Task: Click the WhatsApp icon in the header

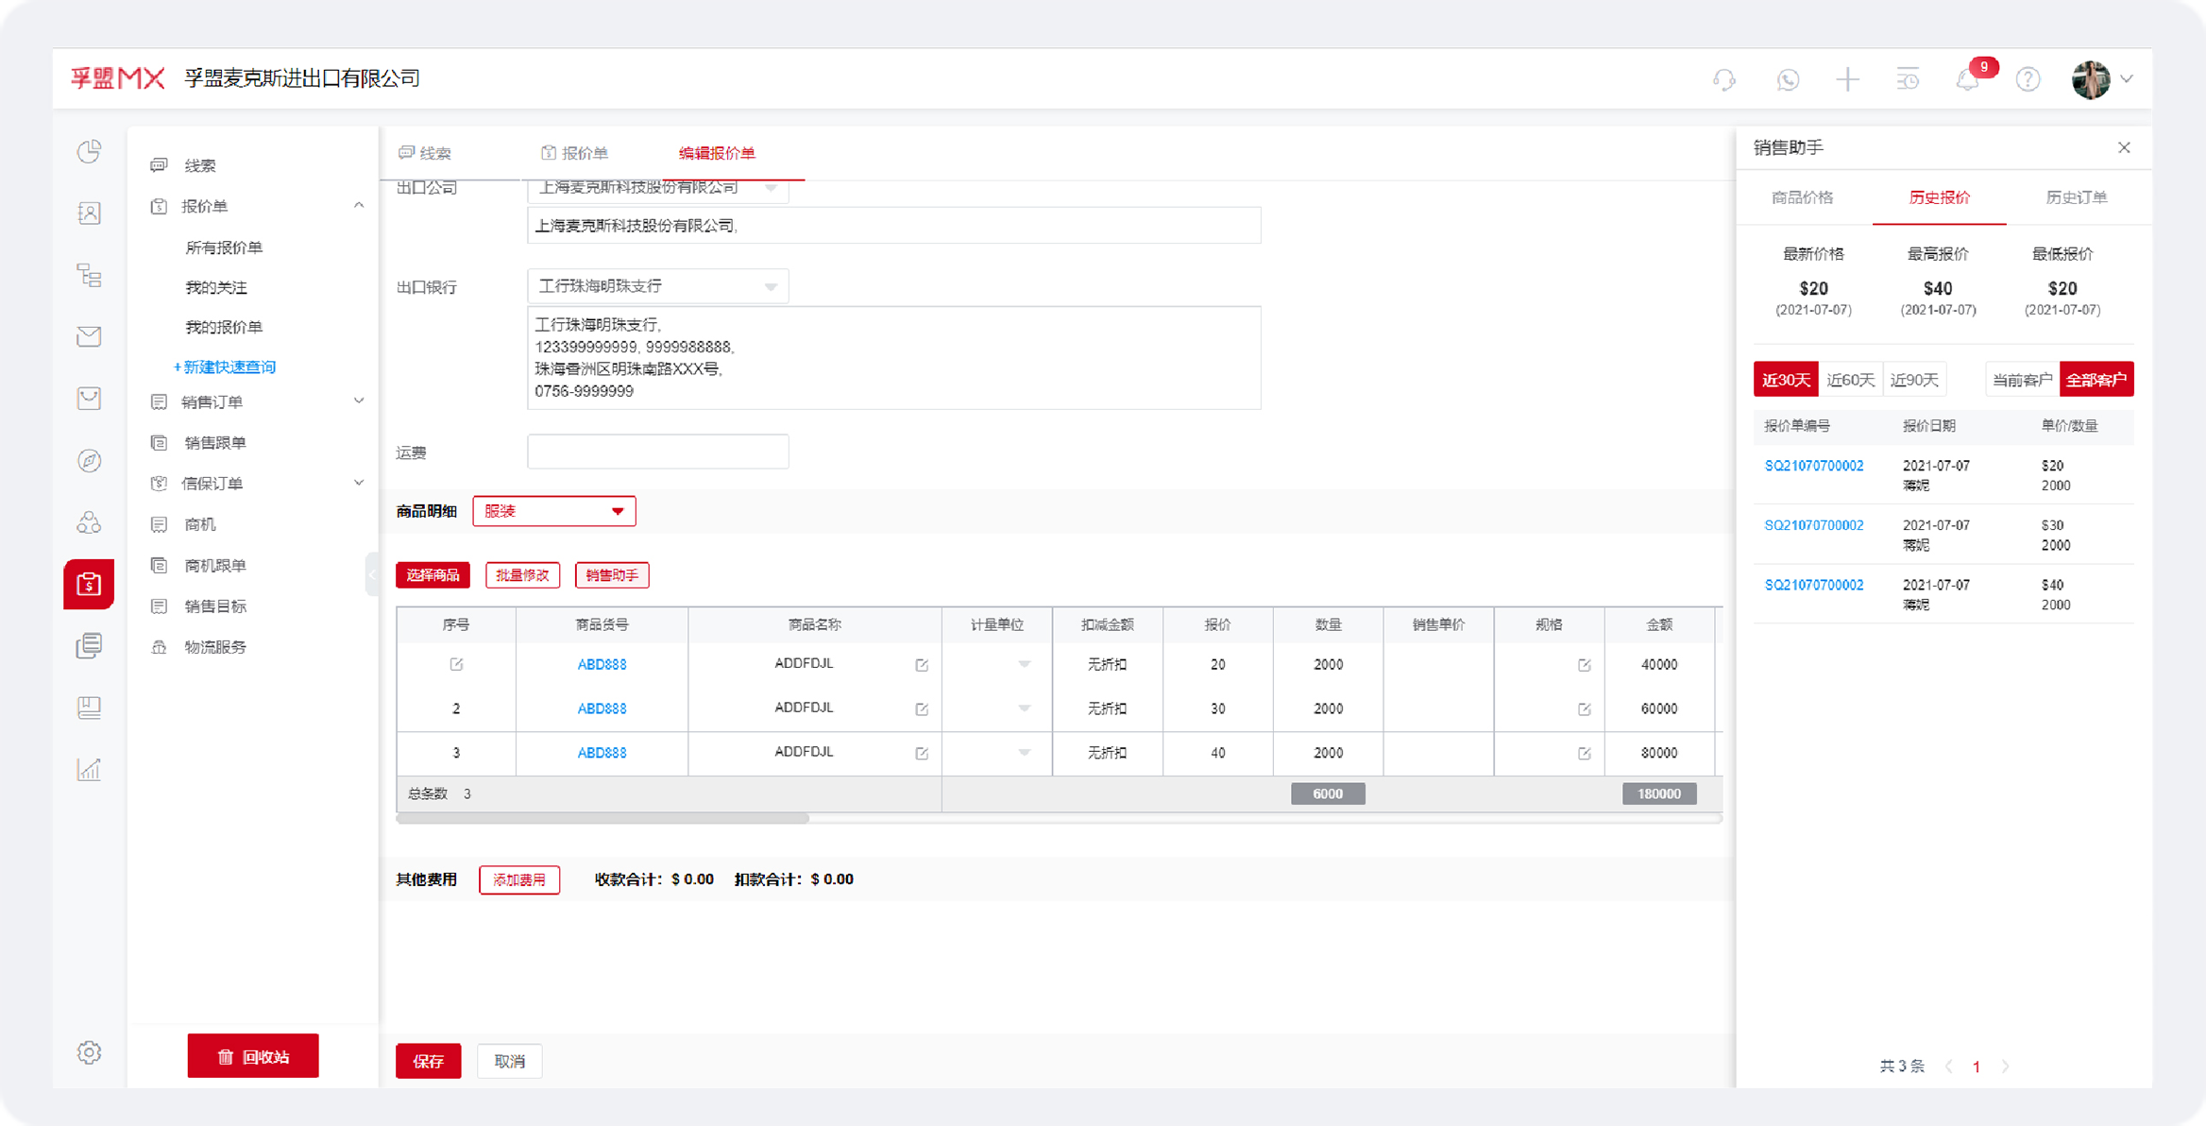Action: 1787,80
